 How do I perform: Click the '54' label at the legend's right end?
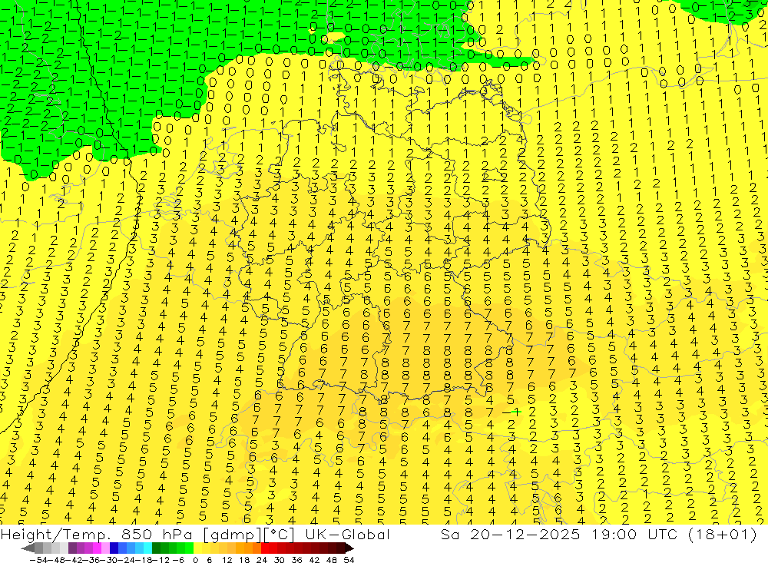tap(349, 560)
